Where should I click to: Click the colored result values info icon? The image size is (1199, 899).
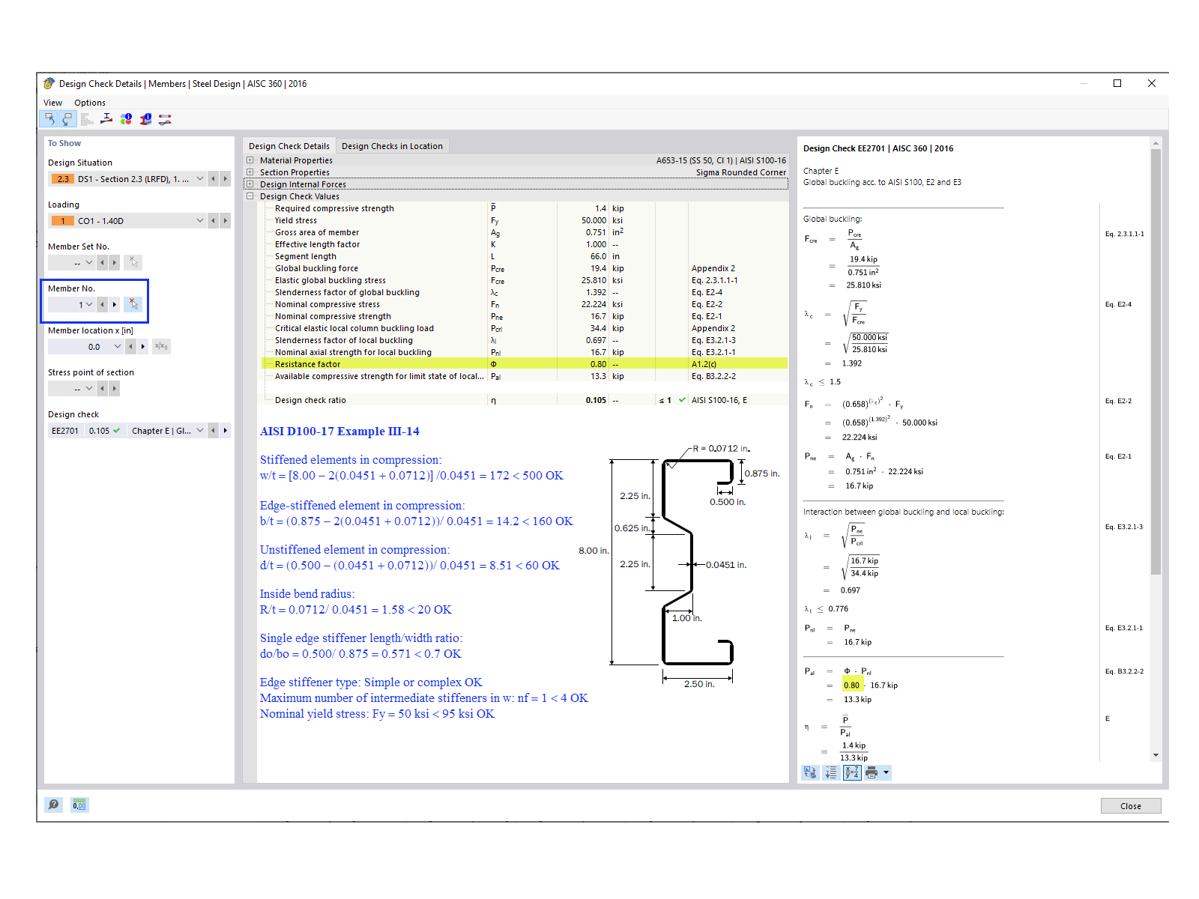point(126,118)
